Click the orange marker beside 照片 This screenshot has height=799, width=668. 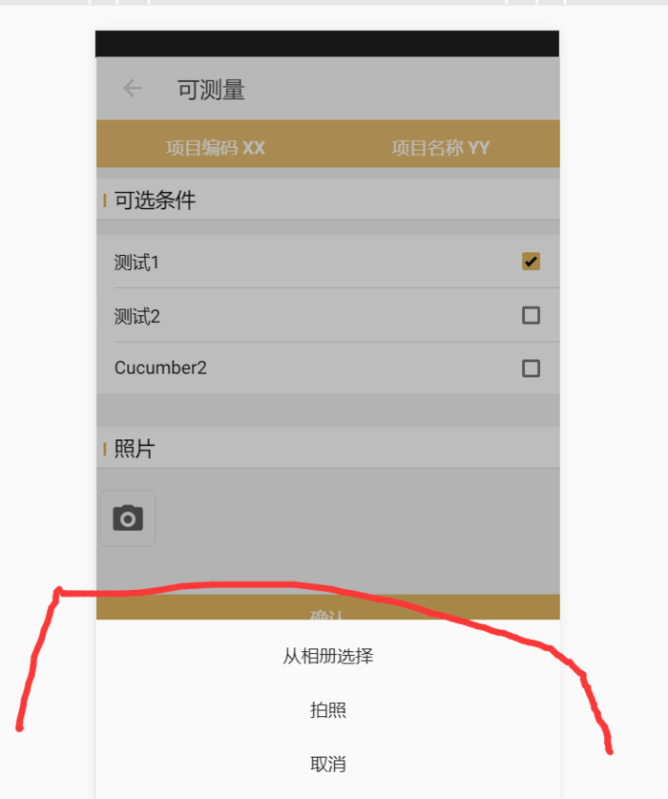(104, 449)
